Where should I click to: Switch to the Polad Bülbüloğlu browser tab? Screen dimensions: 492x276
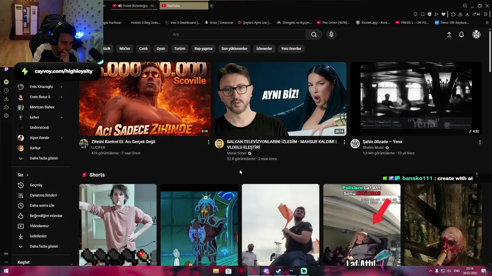tap(135, 6)
